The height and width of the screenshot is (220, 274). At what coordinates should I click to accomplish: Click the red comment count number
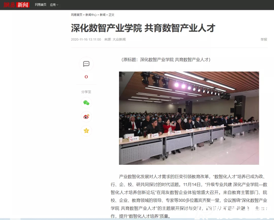pyautogui.click(x=86, y=77)
